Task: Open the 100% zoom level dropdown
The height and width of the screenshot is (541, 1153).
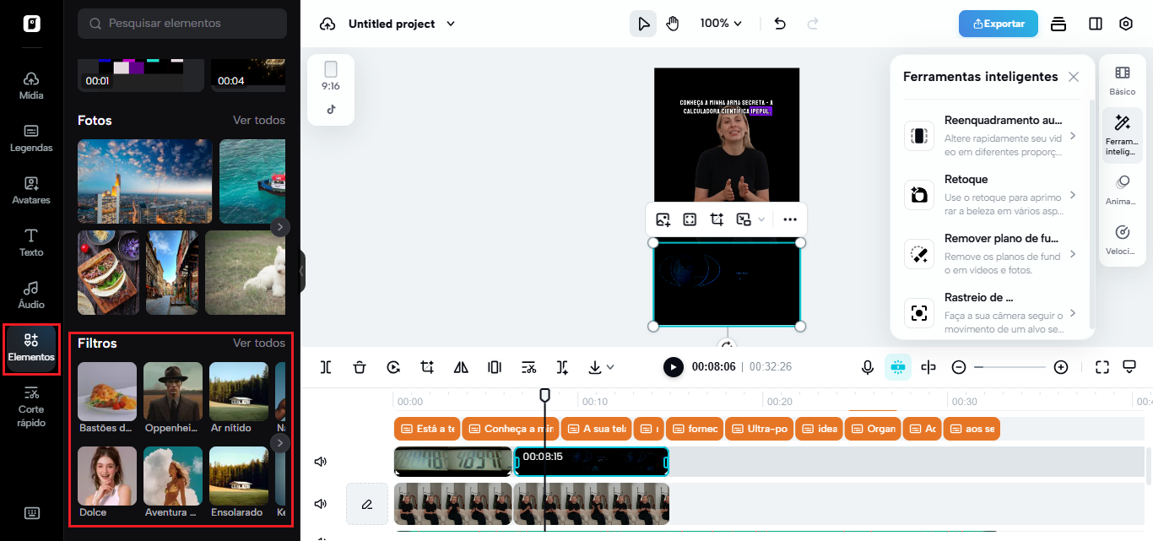Action: (721, 24)
